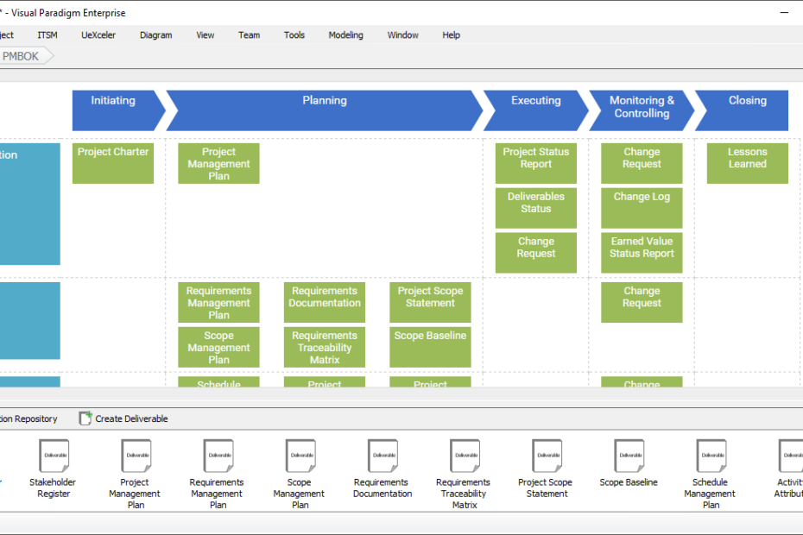The height and width of the screenshot is (535, 803).
Task: Select the Requirements Documentation deliverable icon
Action: [x=382, y=456]
